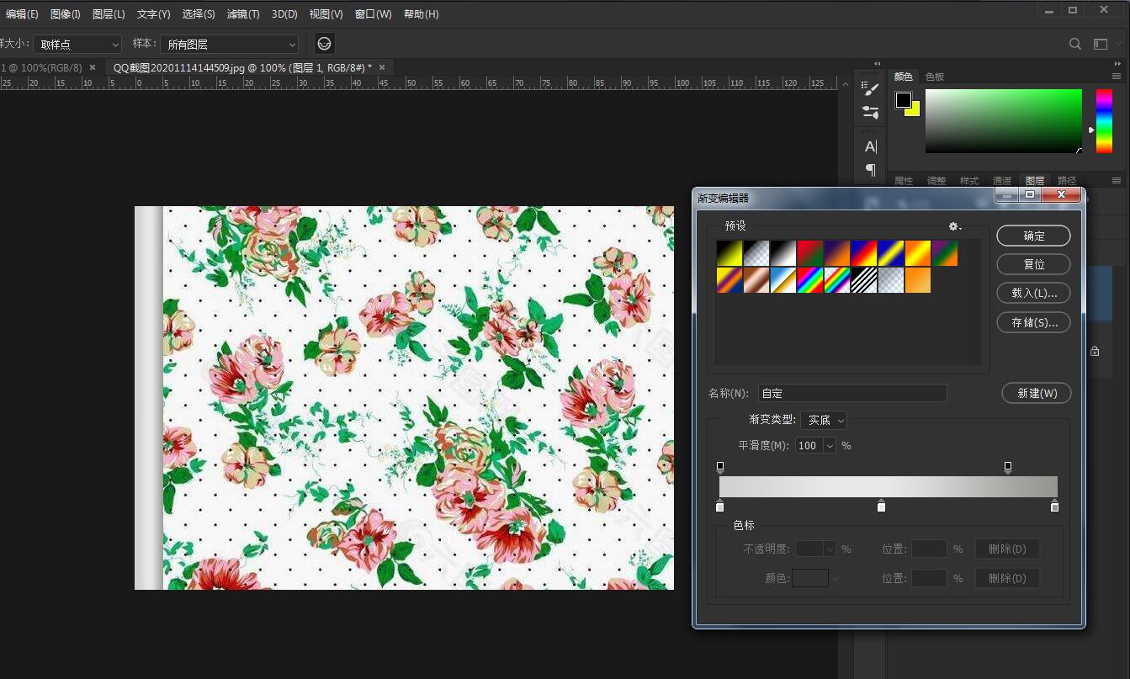
Task: Click the sample all layers ring icon
Action: click(x=324, y=44)
